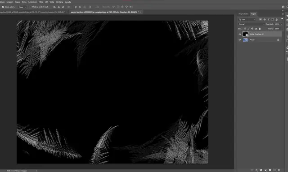Open more align options (three dots)
Viewport: 288px width, 172px height.
coord(97,7)
